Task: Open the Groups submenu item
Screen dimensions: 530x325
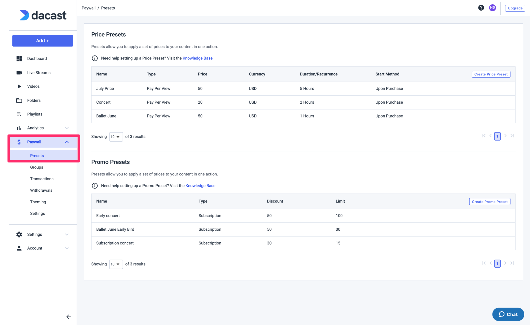Action: [36, 167]
